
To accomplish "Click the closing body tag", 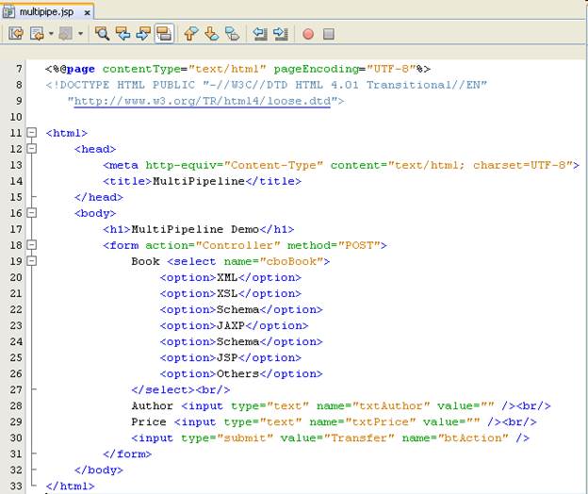I will coord(99,470).
